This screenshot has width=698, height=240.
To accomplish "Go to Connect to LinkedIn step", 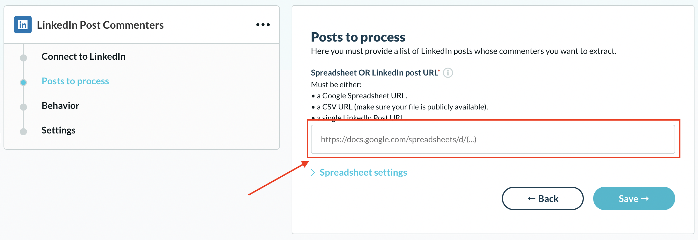I will [x=83, y=56].
